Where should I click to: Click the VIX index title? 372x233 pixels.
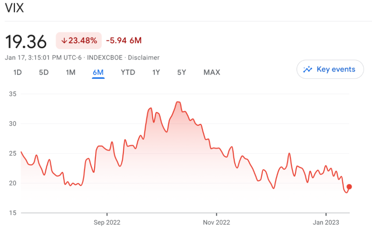coord(14,8)
